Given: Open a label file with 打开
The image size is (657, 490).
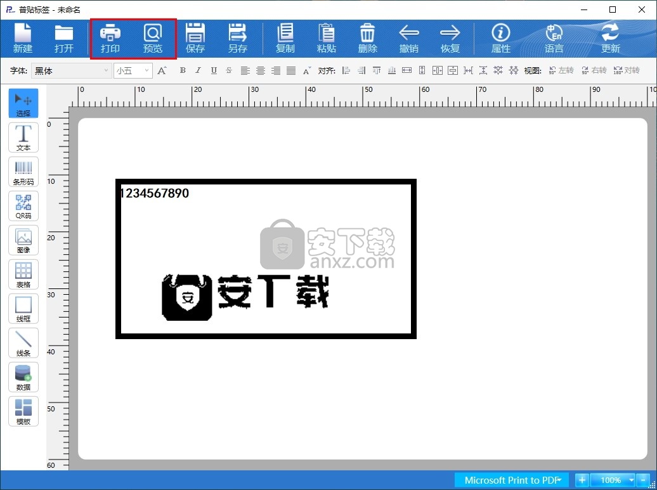Looking at the screenshot, I should pos(63,38).
